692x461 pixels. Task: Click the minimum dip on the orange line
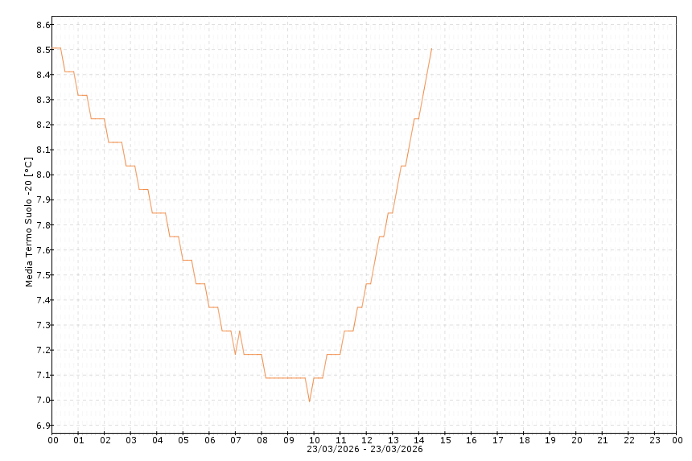point(309,401)
